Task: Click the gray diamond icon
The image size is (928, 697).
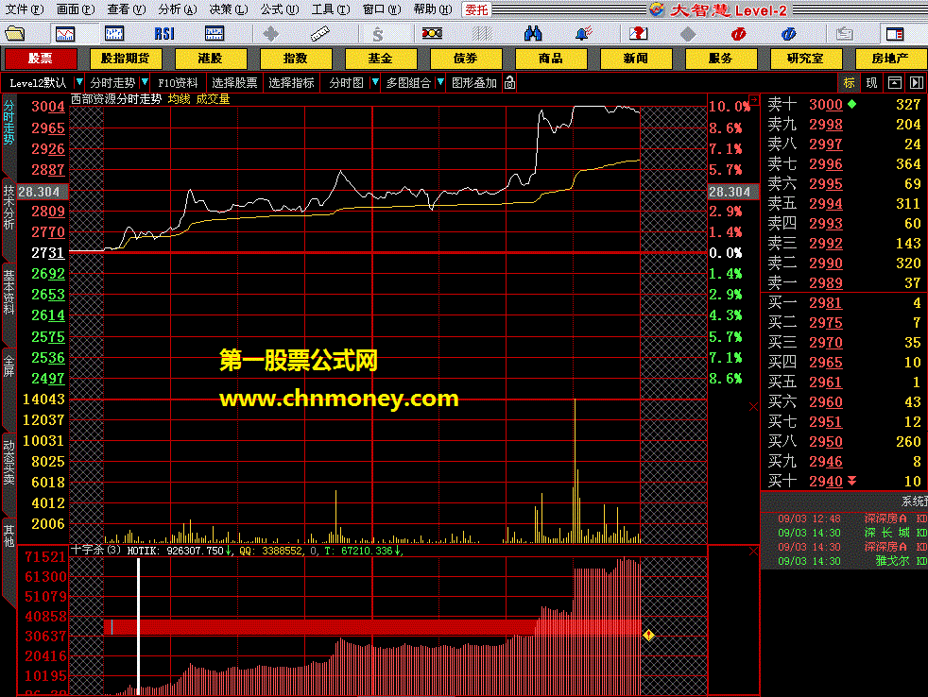Action: [x=688, y=34]
